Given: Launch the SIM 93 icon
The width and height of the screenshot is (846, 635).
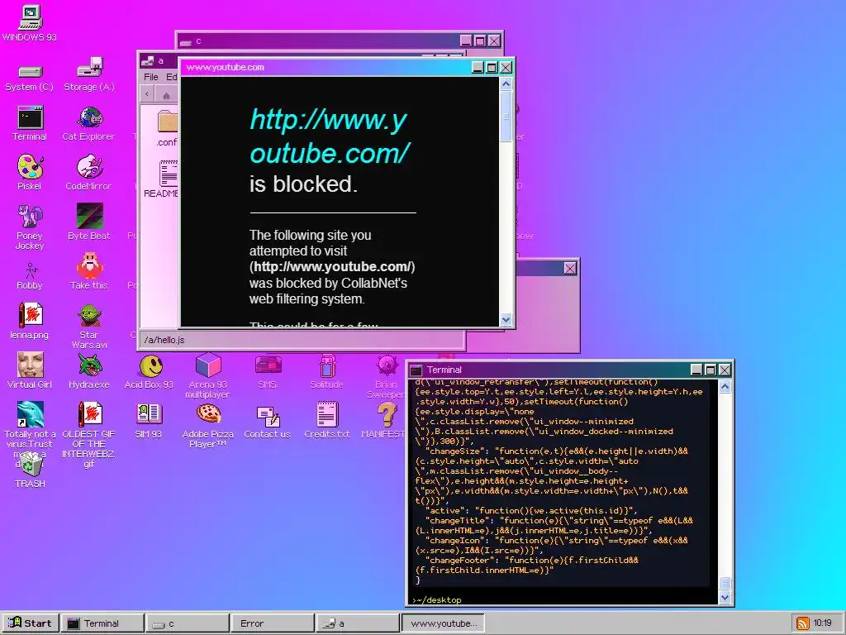Looking at the screenshot, I should click(x=149, y=421).
